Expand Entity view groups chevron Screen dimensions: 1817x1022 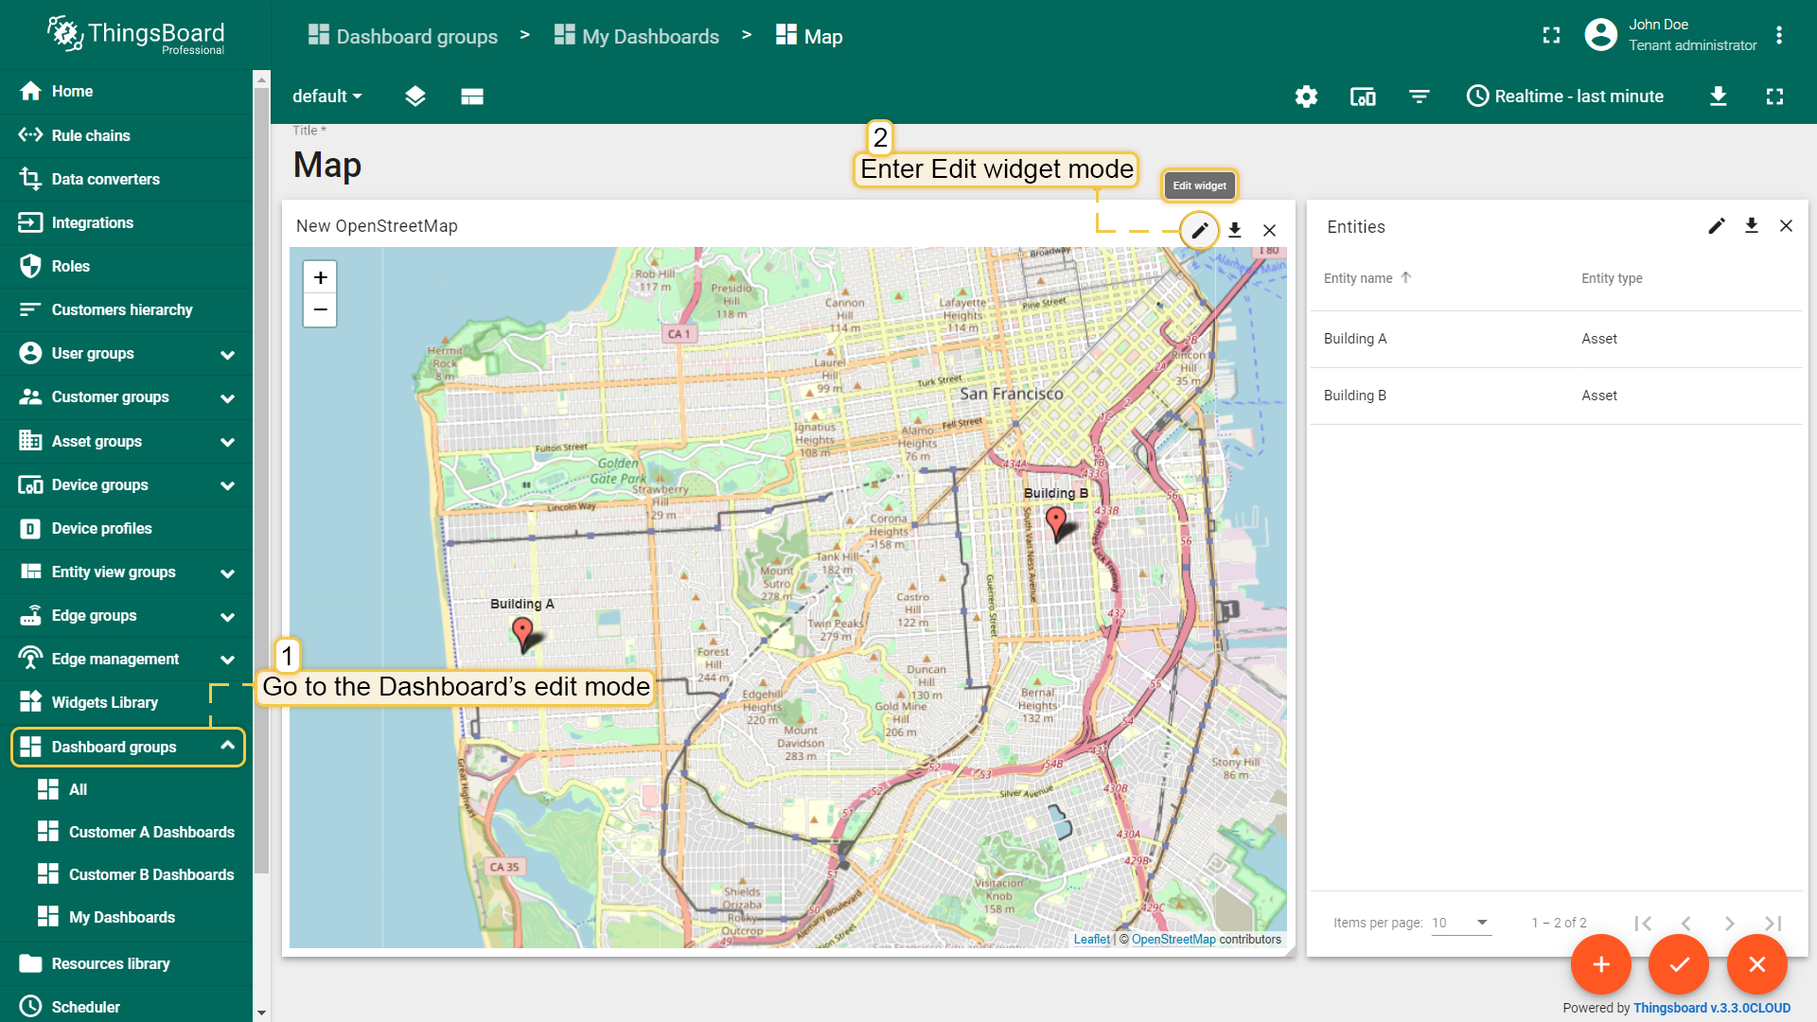[227, 573]
